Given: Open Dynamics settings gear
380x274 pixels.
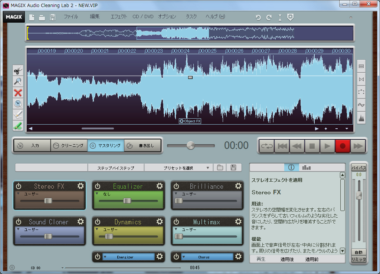Looking at the screenshot, I should tap(160, 221).
